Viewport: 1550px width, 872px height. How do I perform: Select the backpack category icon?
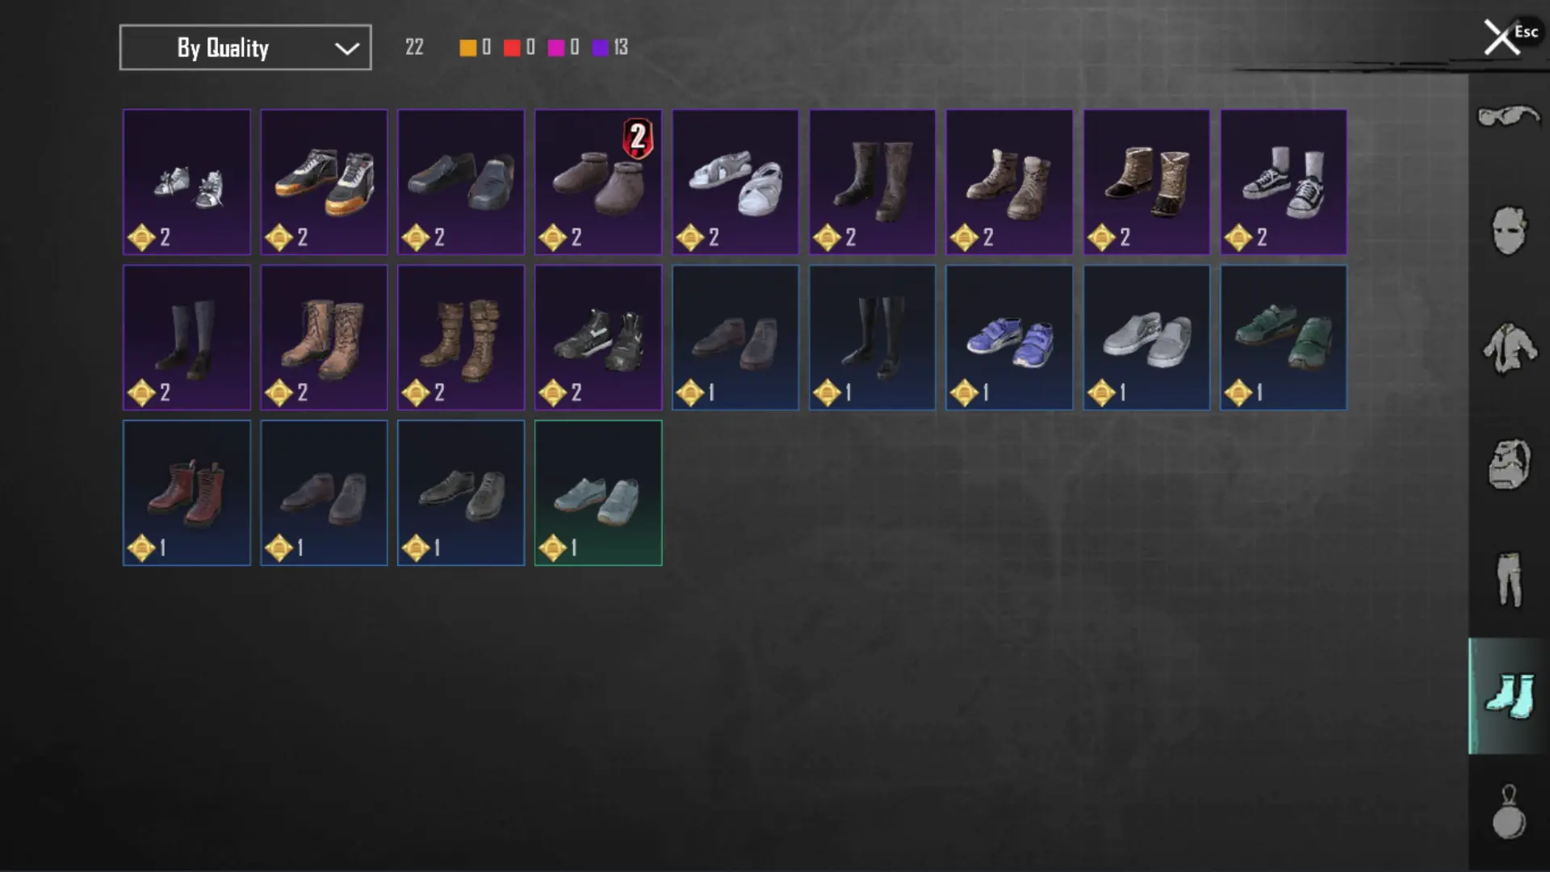pos(1508,463)
